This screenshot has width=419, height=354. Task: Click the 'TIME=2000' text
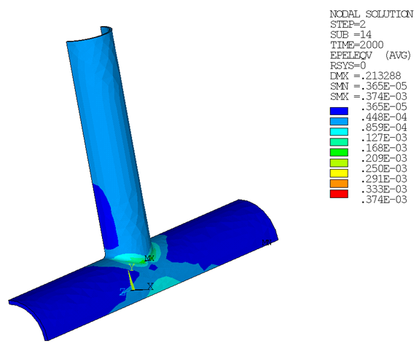tap(357, 45)
